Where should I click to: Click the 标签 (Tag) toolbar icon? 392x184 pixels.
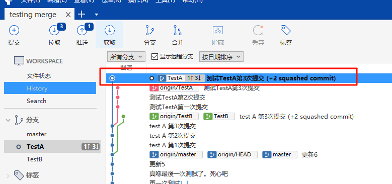tap(285, 31)
